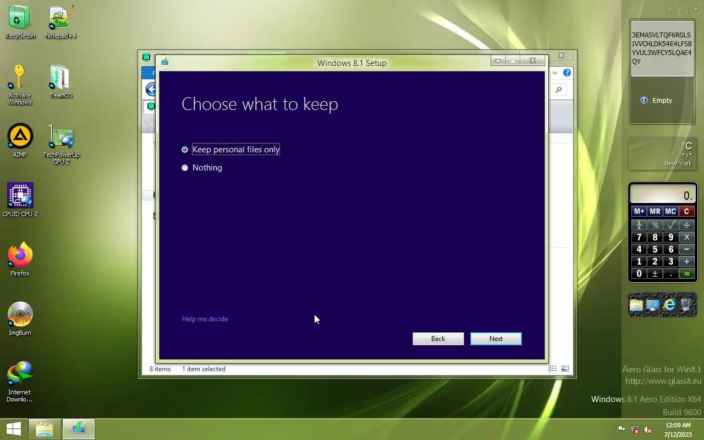The width and height of the screenshot is (704, 440).
Task: Launch Notepad++ from desktop
Action: click(x=61, y=22)
